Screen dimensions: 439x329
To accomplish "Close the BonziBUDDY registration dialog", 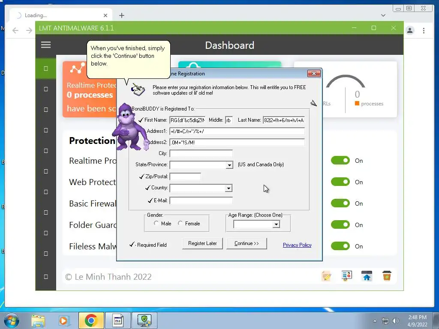I will pyautogui.click(x=314, y=74).
